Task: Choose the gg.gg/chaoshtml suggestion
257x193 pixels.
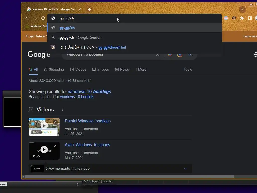Action: pyautogui.click(x=135, y=47)
